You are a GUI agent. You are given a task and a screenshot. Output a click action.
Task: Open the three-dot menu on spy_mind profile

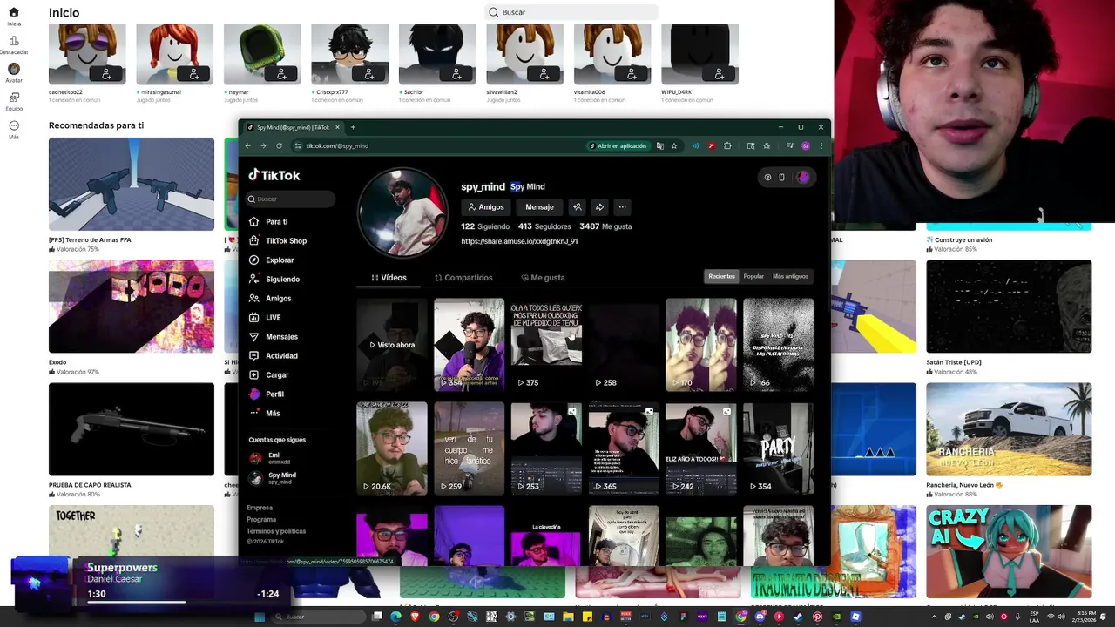pyautogui.click(x=622, y=207)
